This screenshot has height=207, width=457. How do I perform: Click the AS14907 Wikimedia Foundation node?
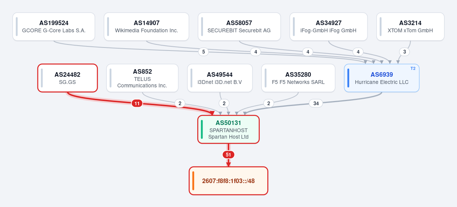coord(147,27)
